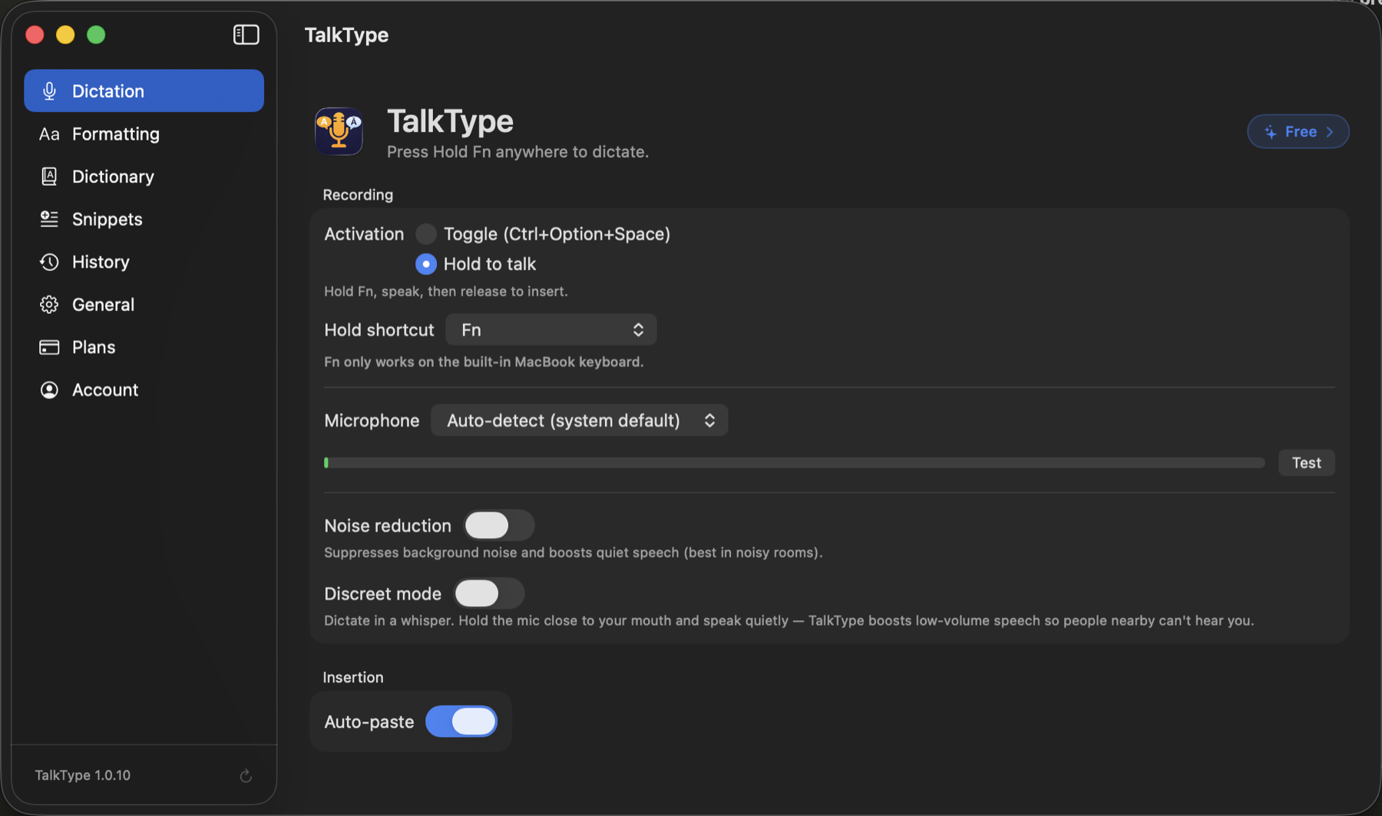
Task: Click the TalkType 1.0.10 version text
Action: (x=83, y=775)
